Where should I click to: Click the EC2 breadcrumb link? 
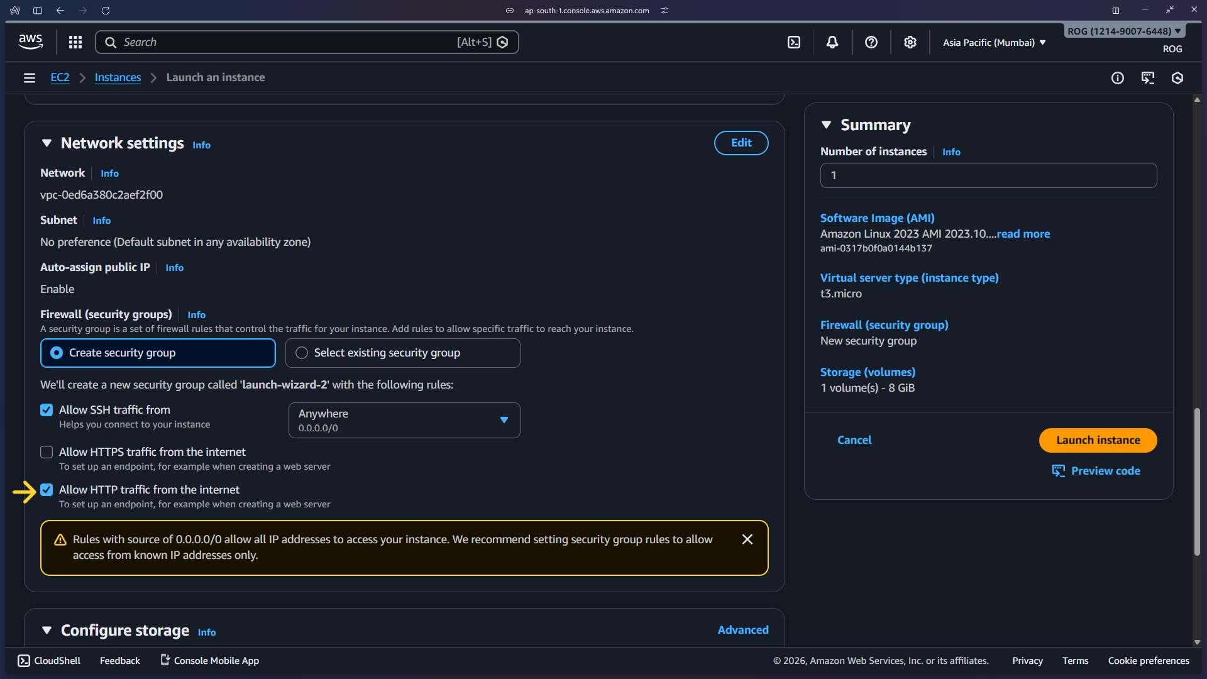click(x=60, y=77)
